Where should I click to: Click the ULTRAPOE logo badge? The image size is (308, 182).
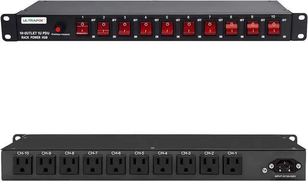coord(34,20)
